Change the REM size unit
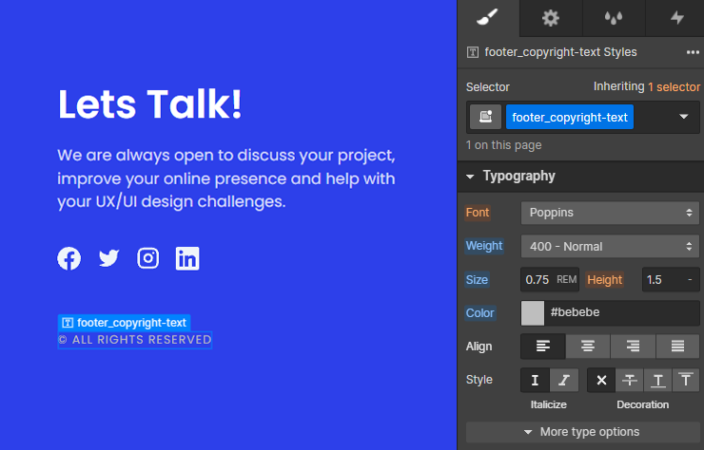 (567, 280)
